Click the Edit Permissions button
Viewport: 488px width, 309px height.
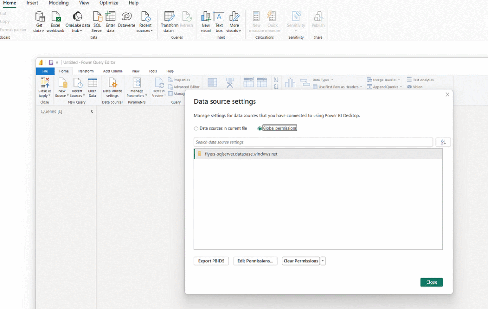pos(255,261)
